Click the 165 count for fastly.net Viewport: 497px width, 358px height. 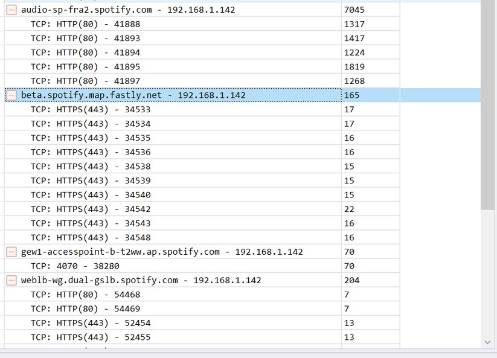coord(351,95)
